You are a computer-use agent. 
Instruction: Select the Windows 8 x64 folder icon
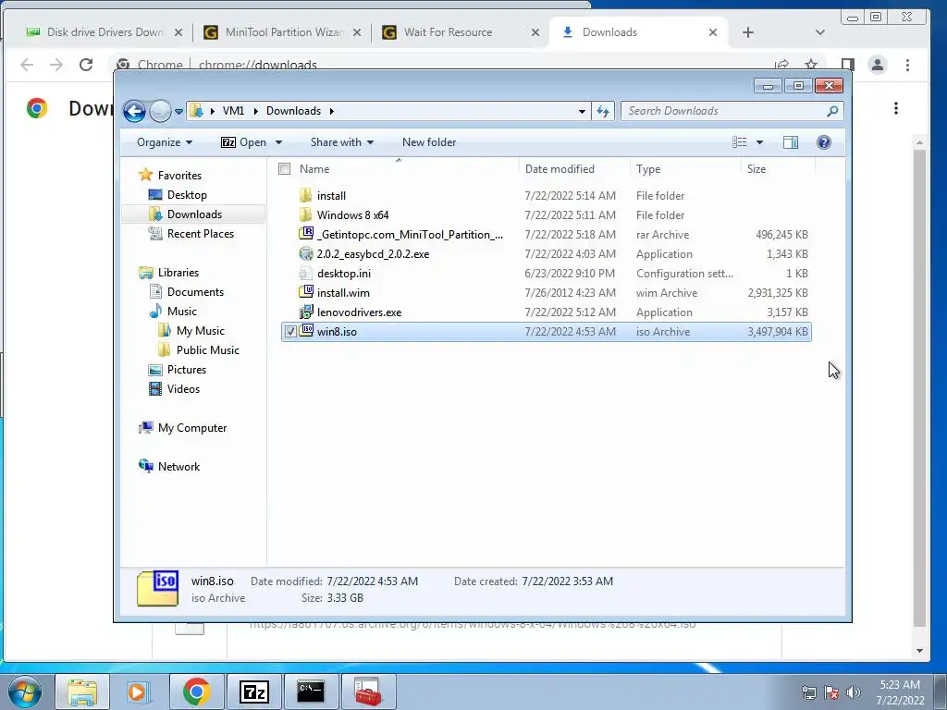click(305, 214)
